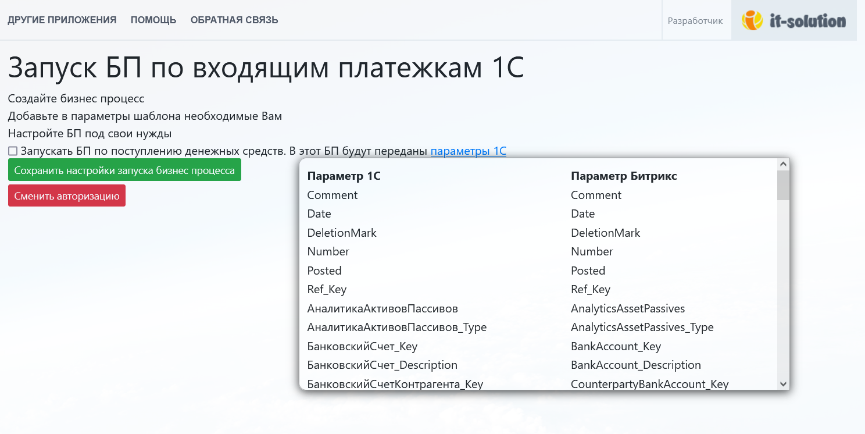This screenshot has width=865, height=434.
Task: Click the parameters list scroll up arrow
Action: pyautogui.click(x=783, y=165)
